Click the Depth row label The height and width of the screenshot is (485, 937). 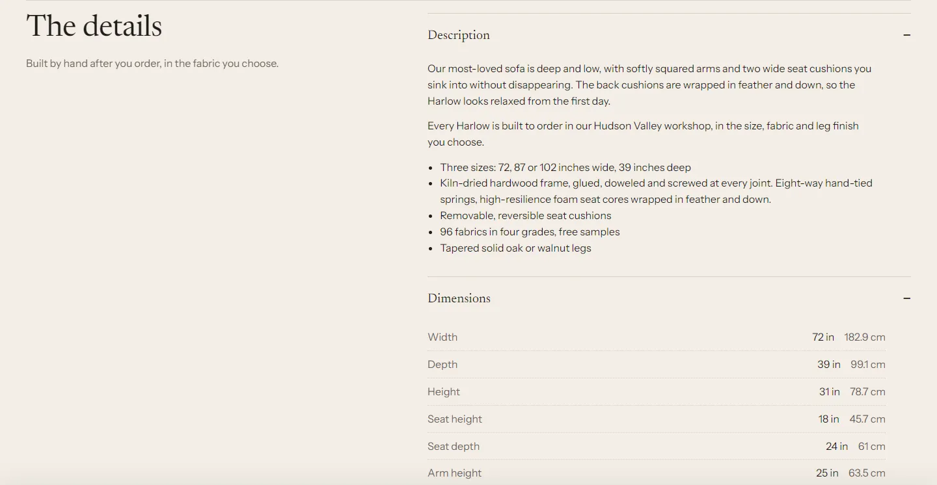[x=442, y=364]
